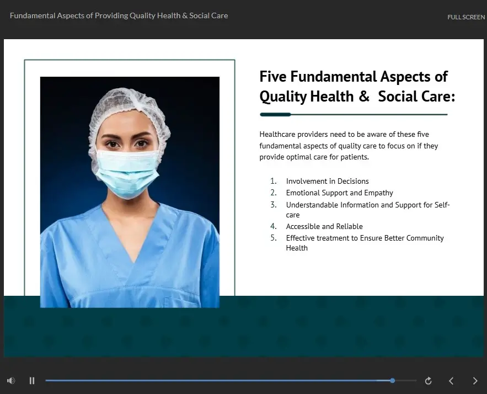The image size is (487, 394).
Task: Pause the slide playback
Action: pyautogui.click(x=32, y=381)
